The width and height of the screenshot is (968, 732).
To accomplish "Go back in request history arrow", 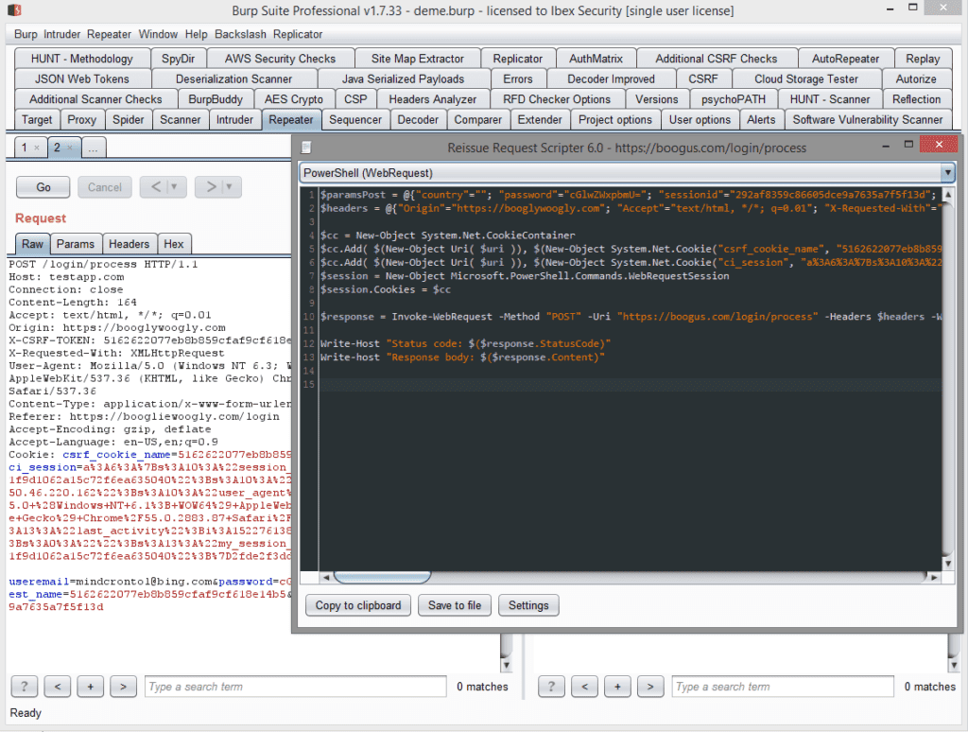I will coord(156,186).
